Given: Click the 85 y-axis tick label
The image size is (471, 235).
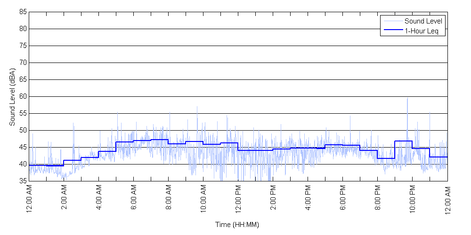Looking at the screenshot, I should click(x=23, y=12).
